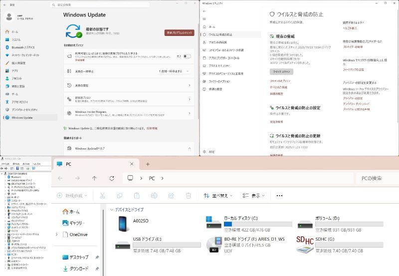Viewport: 399px width, 276px height.
Task: Open 許可された脅威 link
Action: (278, 87)
